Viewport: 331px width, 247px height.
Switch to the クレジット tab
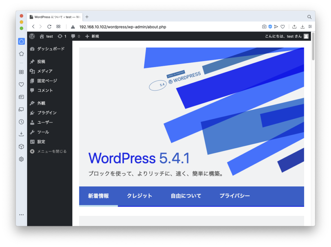pyautogui.click(x=139, y=196)
